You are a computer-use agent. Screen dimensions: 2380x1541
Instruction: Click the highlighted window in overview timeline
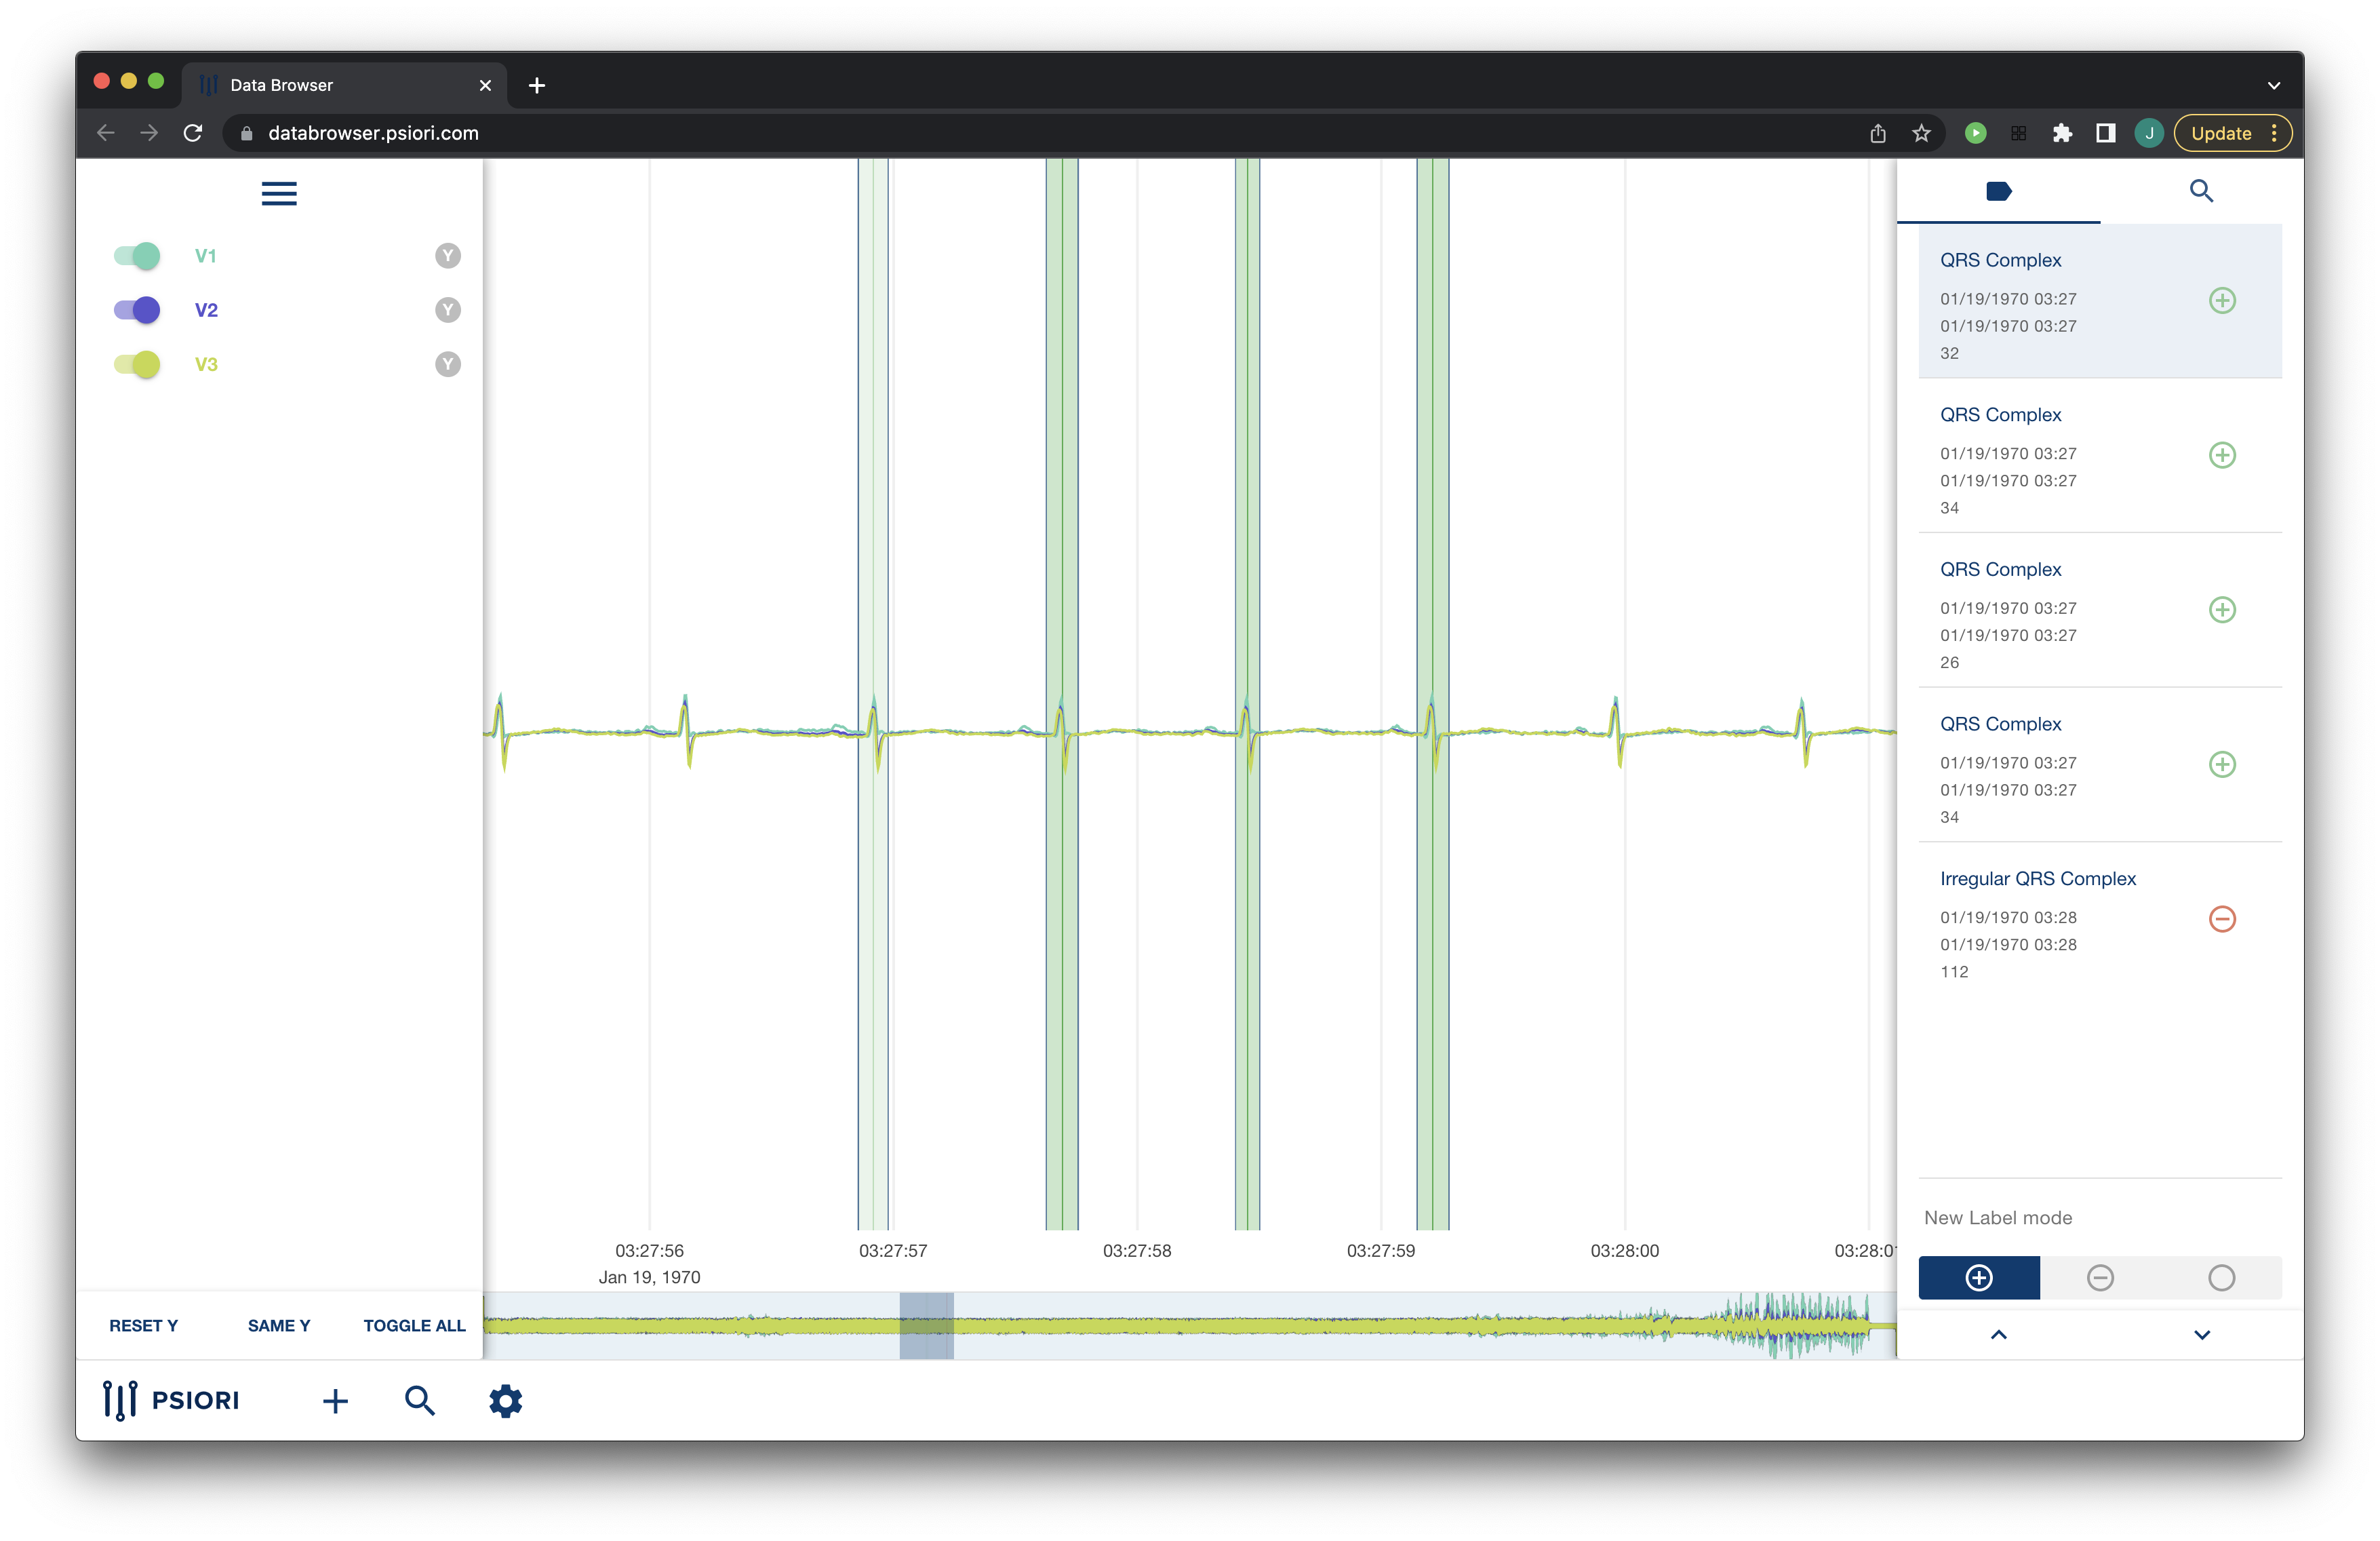coord(926,1326)
